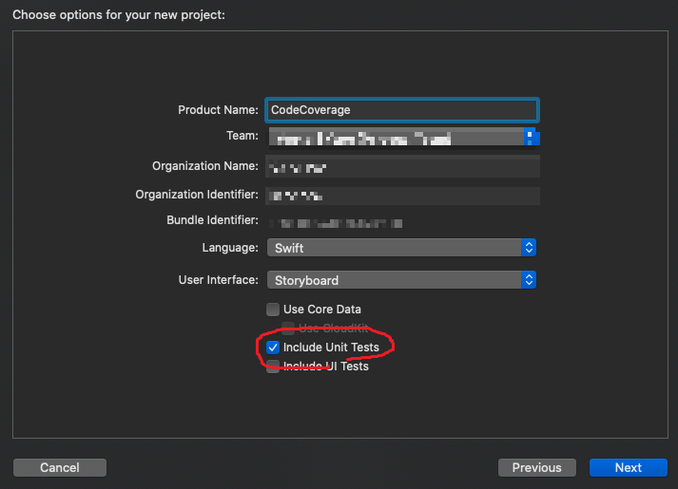Enable the Include UI Tests checkbox

(273, 367)
